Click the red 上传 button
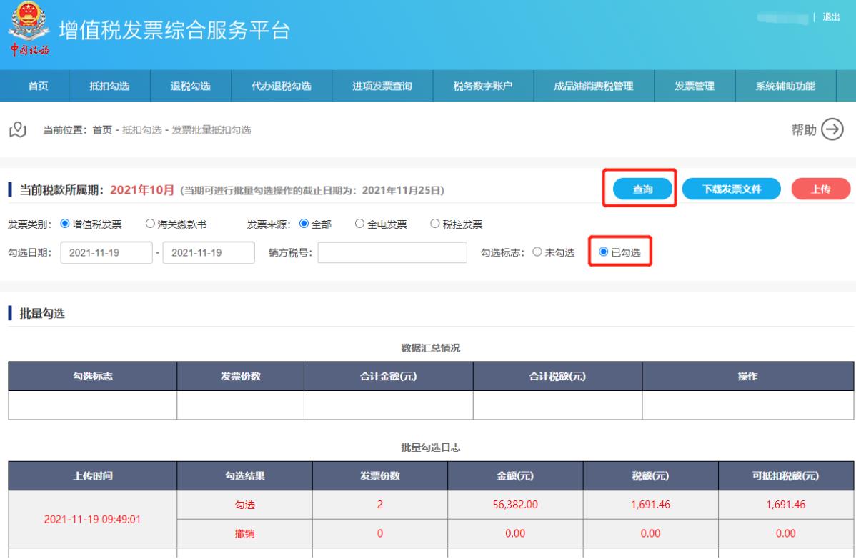The image size is (856, 559). 820,189
